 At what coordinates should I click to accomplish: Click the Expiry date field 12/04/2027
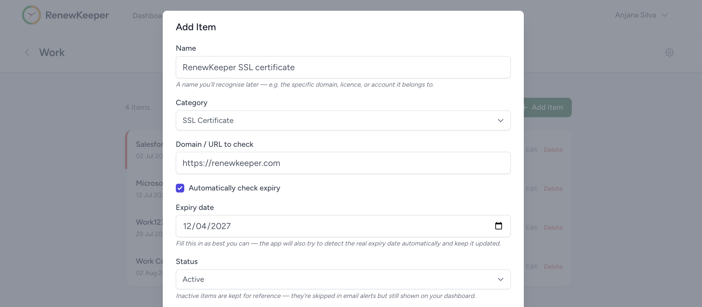343,226
